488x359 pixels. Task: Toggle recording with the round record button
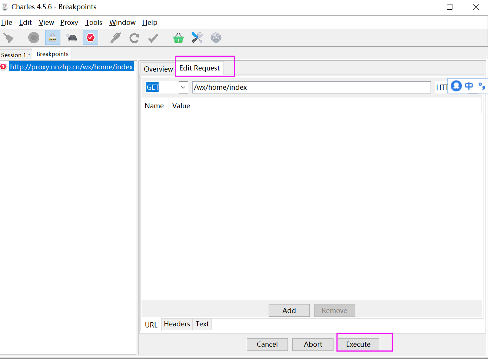pyautogui.click(x=34, y=37)
